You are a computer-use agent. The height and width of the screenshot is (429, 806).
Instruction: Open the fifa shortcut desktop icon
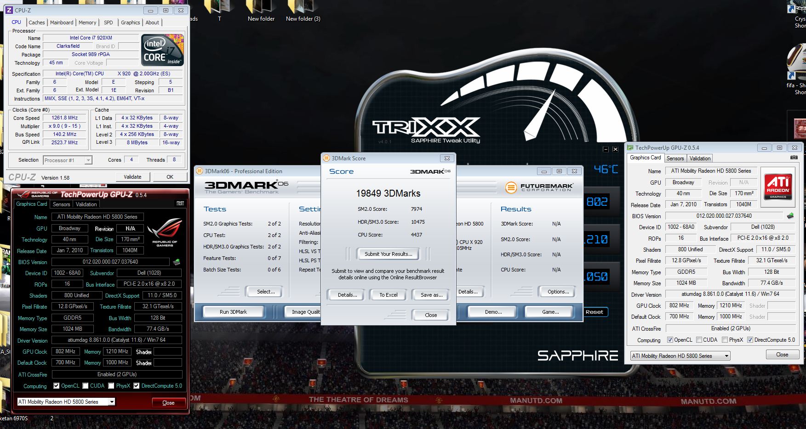pos(797,69)
